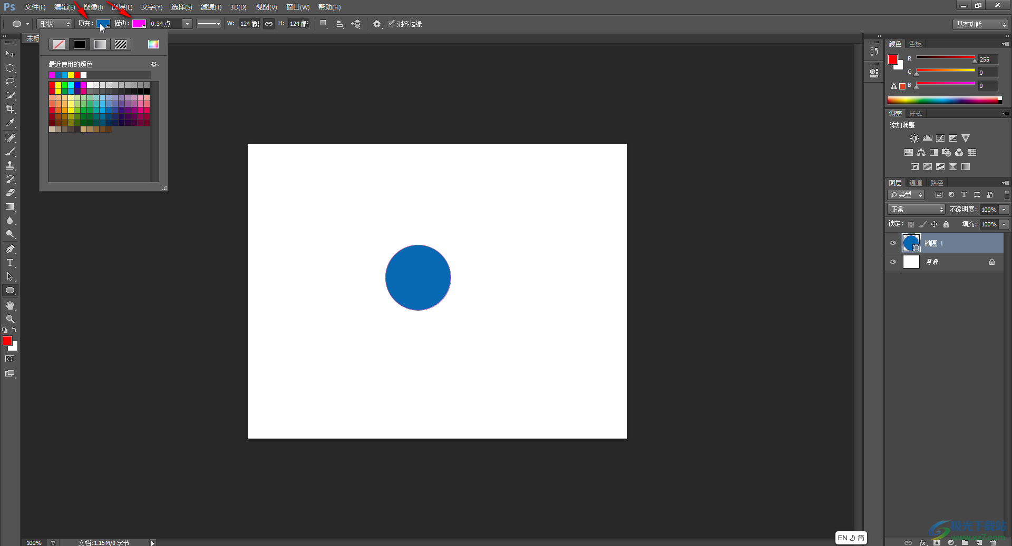This screenshot has width=1012, height=546.
Task: Toggle lock all for layer
Action: coord(946,224)
